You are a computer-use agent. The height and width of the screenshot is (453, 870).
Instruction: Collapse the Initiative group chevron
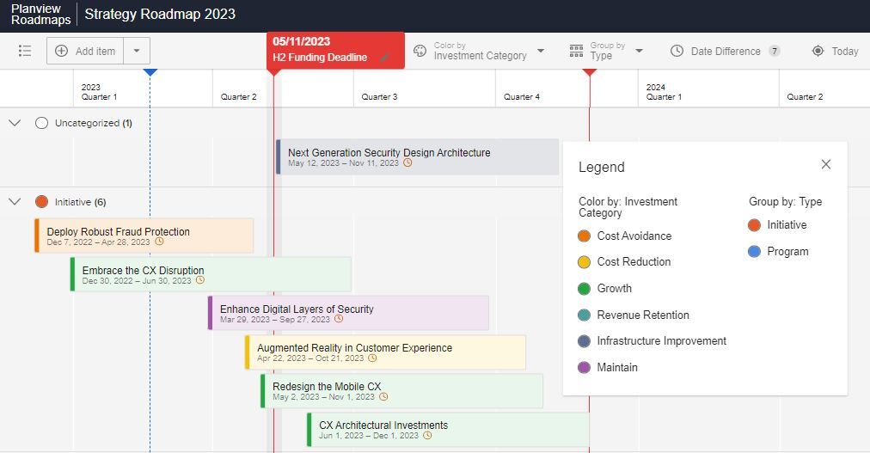[x=15, y=201]
